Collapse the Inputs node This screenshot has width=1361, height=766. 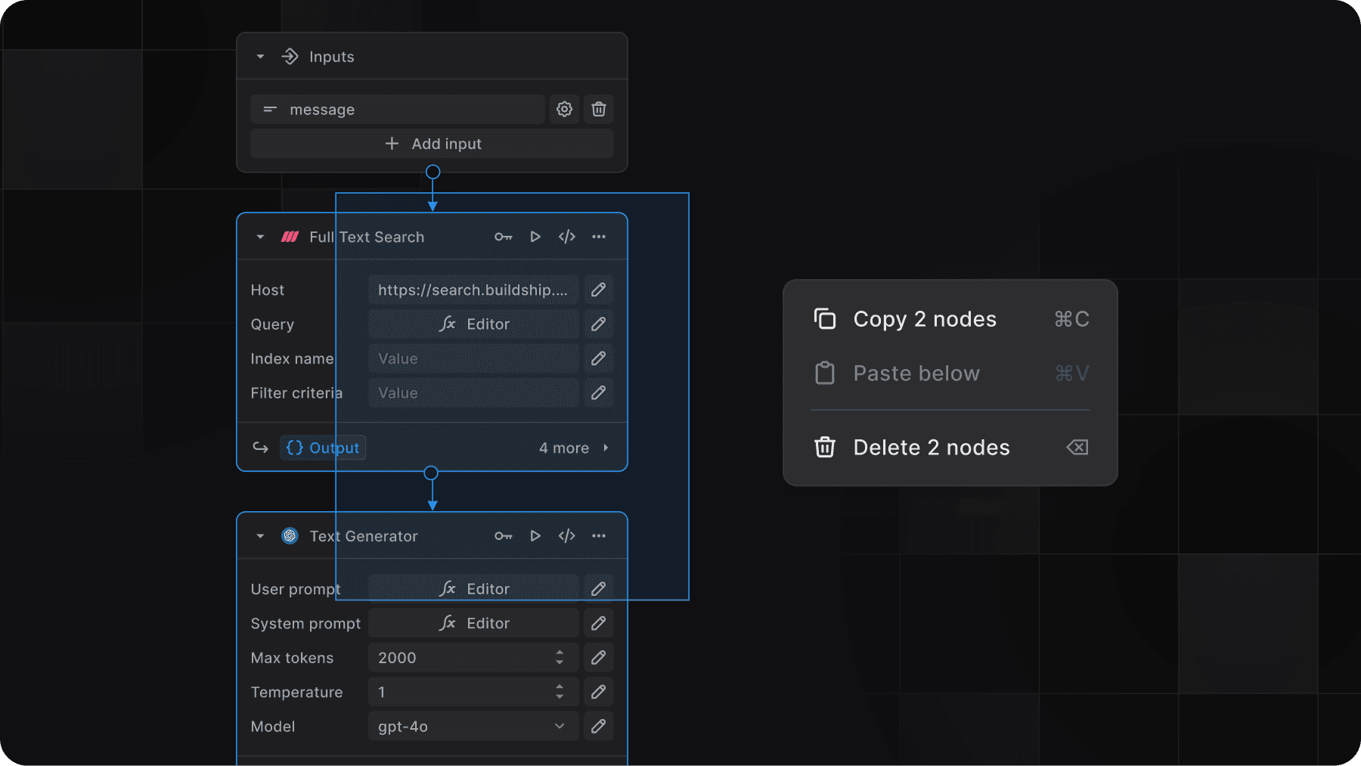260,57
